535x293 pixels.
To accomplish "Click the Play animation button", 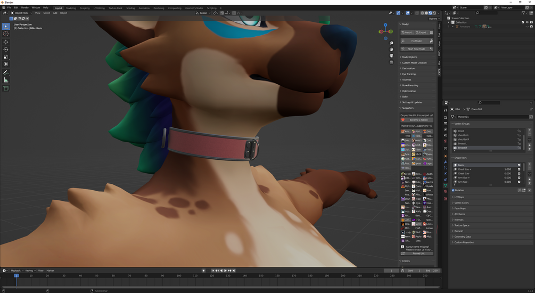I will (225, 271).
